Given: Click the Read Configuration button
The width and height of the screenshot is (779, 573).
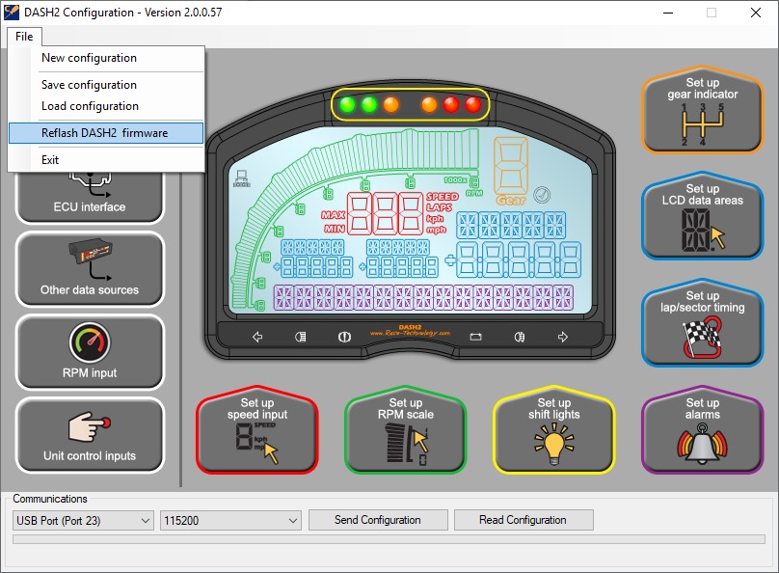Looking at the screenshot, I should (523, 520).
